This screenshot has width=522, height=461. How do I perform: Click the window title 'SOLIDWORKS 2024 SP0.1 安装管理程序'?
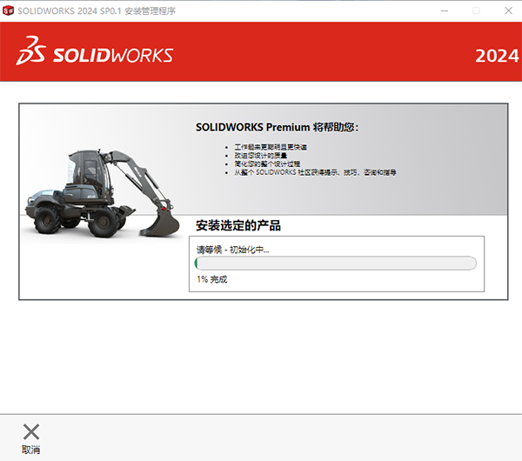(x=97, y=11)
